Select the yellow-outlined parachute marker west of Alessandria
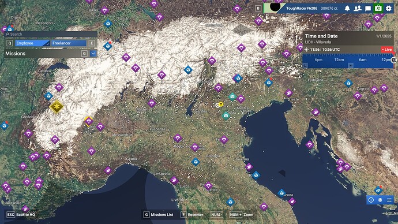 click(89, 122)
